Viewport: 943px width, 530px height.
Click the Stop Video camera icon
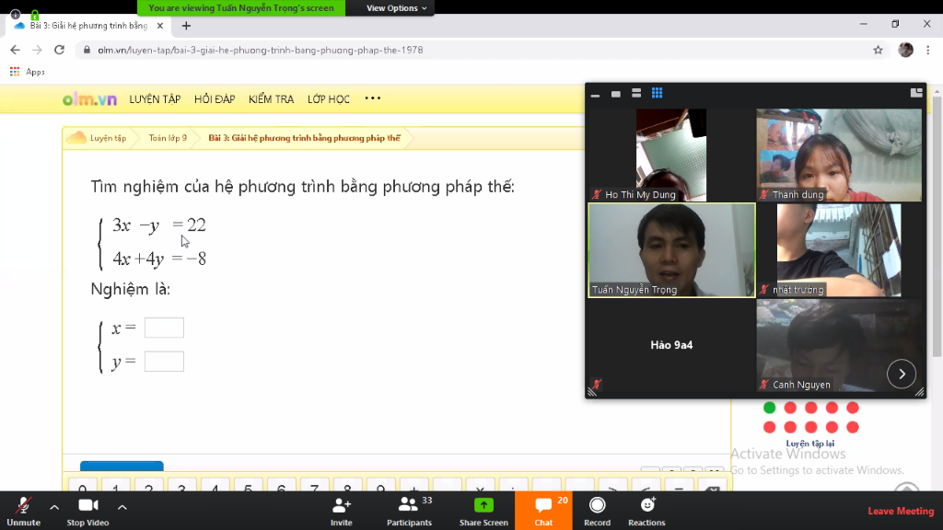(87, 505)
